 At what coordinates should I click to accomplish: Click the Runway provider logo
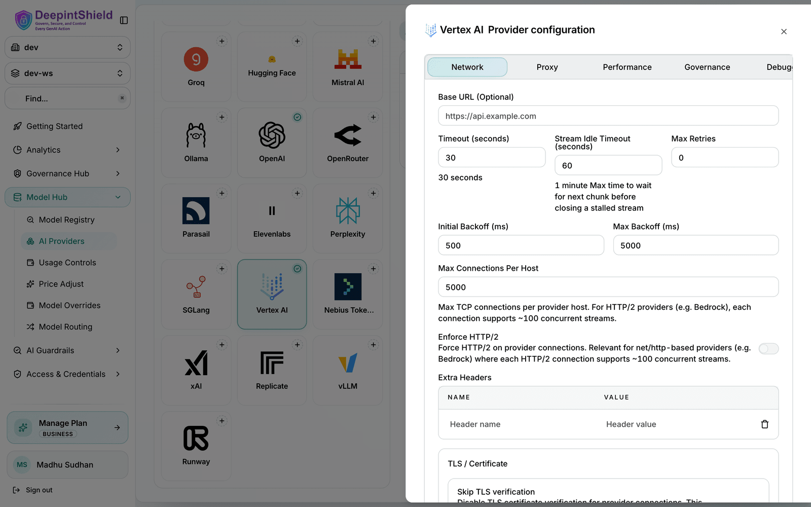(x=196, y=439)
